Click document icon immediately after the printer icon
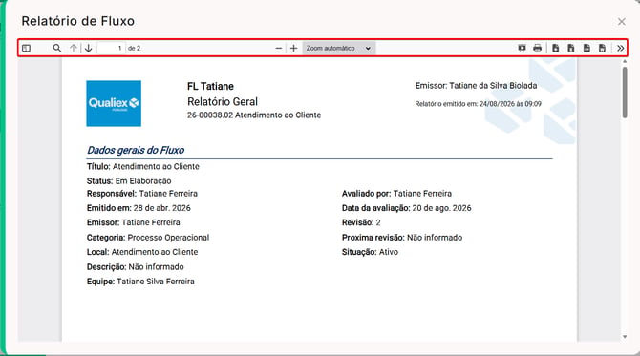Viewport: 640px width, 356px height. click(x=556, y=48)
